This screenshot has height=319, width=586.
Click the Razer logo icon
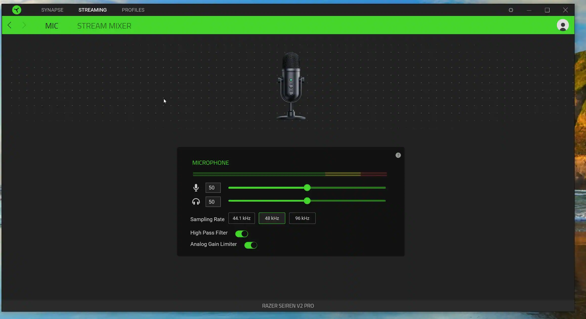pos(17,10)
